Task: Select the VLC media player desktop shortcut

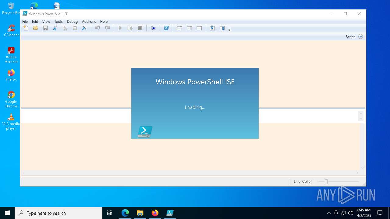Action: click(11, 122)
